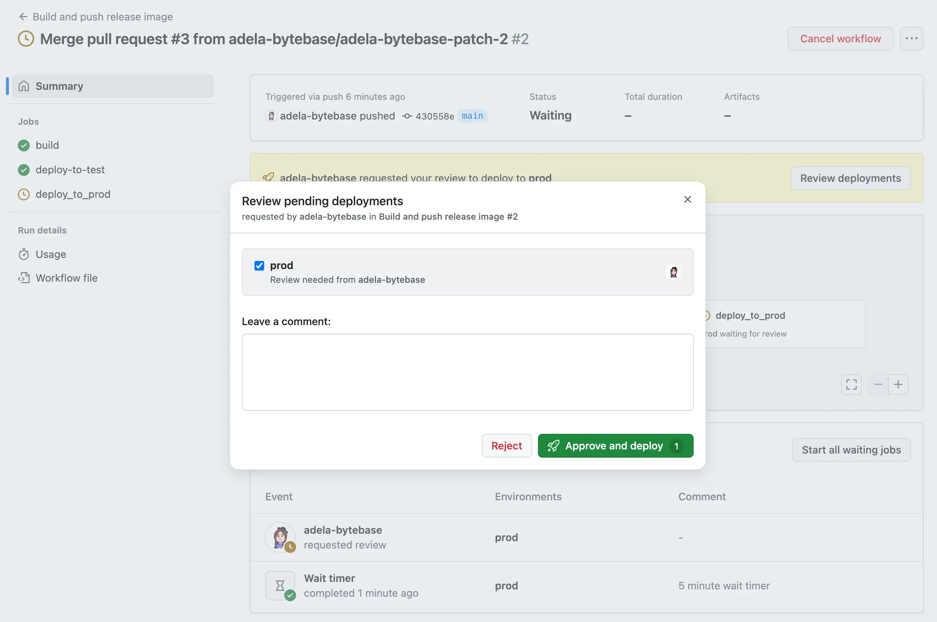
Task: Zoom in the workflow graph
Action: tap(898, 384)
